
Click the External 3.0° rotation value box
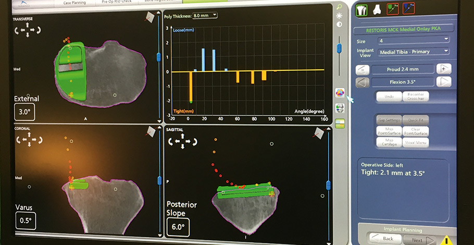coord(25,112)
